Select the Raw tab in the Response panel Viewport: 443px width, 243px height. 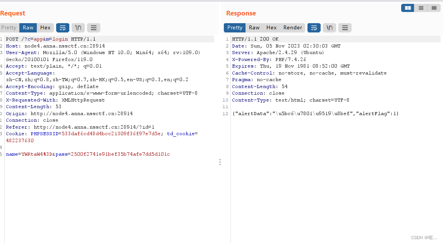pyautogui.click(x=254, y=27)
